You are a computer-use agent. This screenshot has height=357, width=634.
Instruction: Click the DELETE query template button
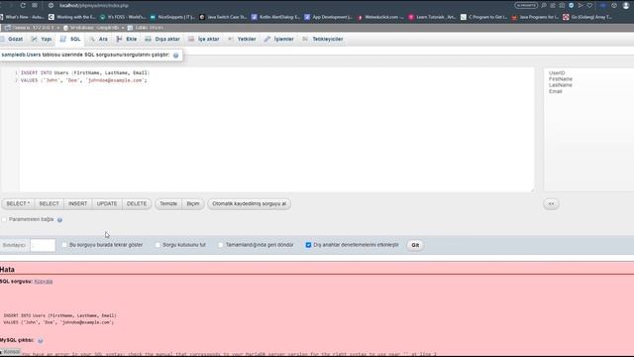137,203
